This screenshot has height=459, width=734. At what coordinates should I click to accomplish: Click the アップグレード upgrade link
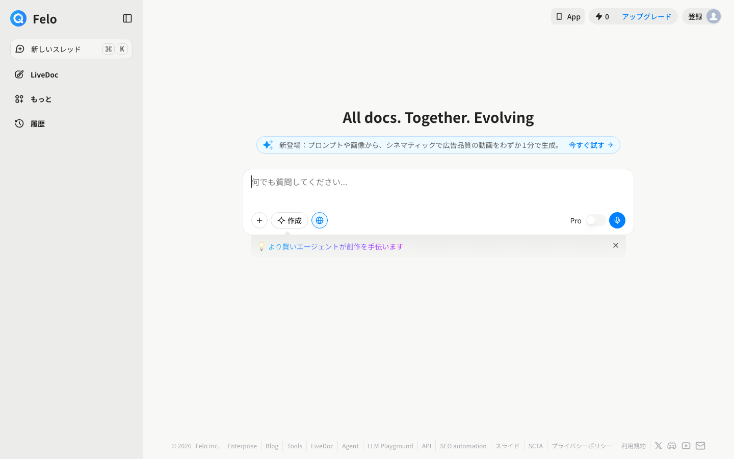pos(646,16)
